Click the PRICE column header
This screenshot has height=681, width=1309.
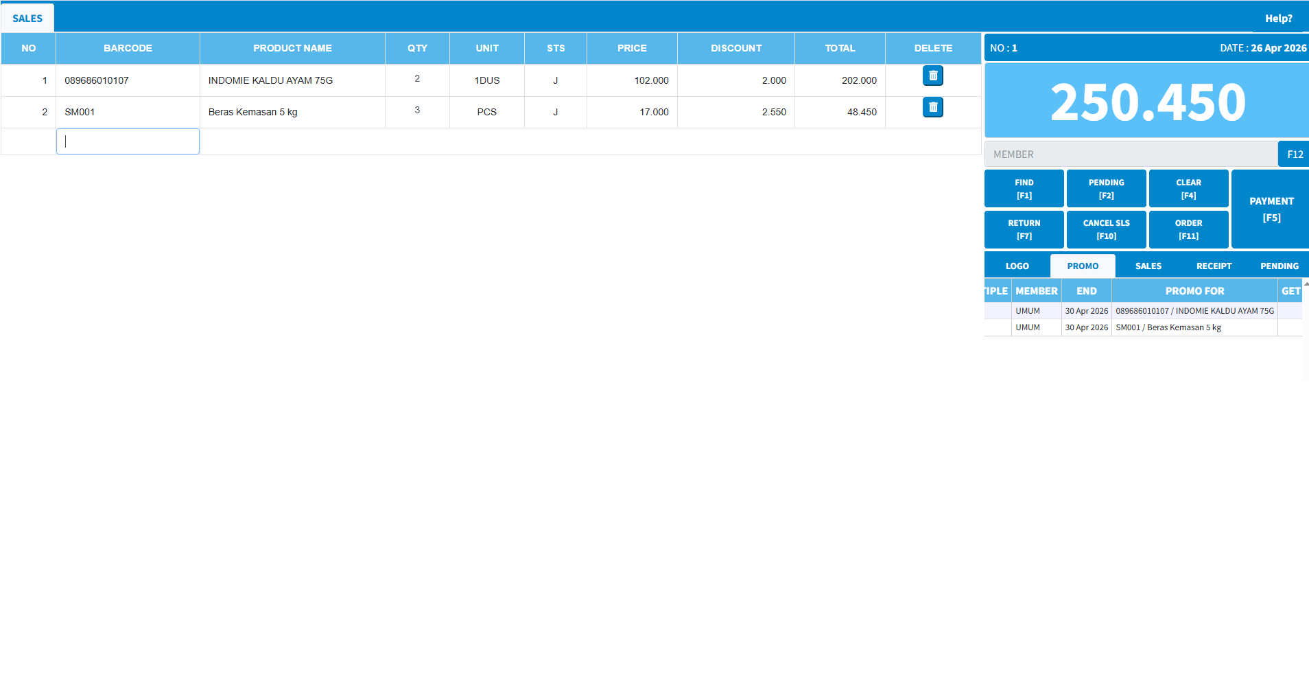click(632, 48)
